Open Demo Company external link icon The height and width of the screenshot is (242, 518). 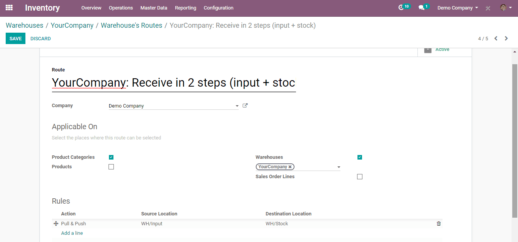coord(245,106)
